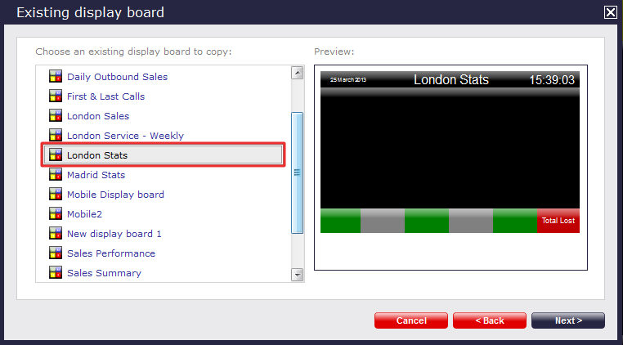Click the Sales Summary board icon

(x=56, y=273)
